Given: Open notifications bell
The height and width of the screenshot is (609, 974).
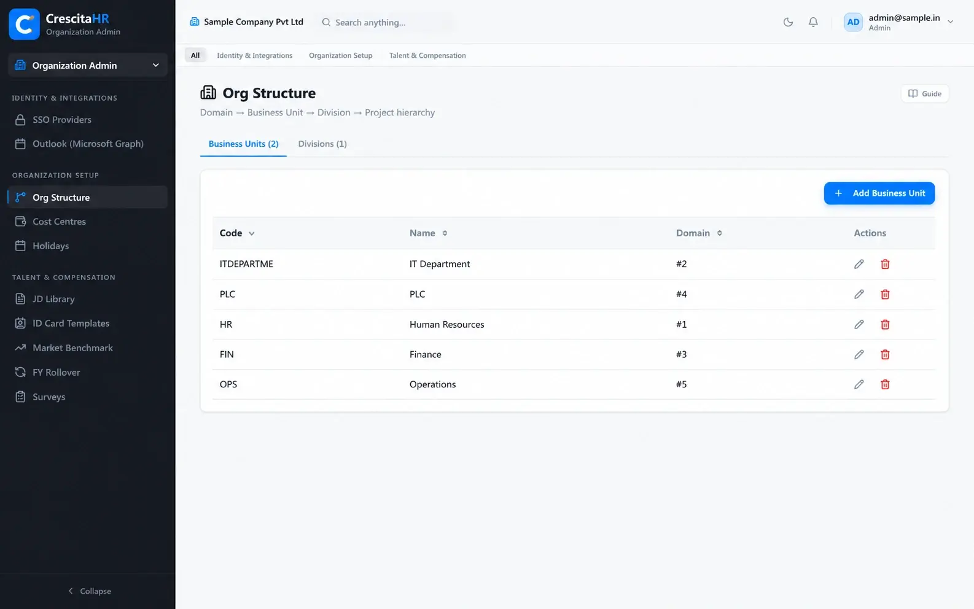Looking at the screenshot, I should coord(813,22).
